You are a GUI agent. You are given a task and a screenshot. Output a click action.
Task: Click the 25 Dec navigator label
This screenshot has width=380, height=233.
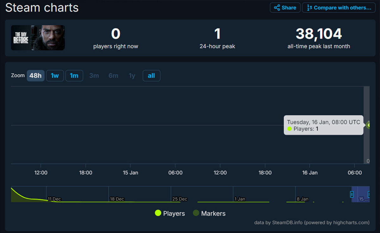pyautogui.click(x=180, y=199)
